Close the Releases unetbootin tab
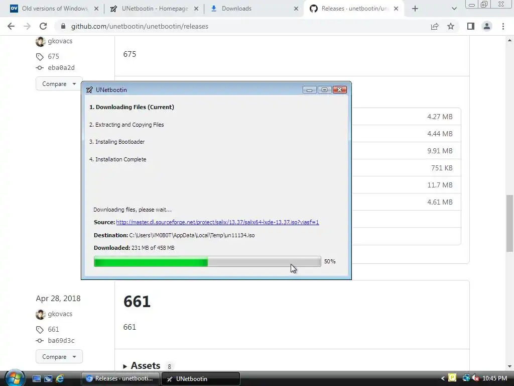The image size is (514, 386). [396, 9]
